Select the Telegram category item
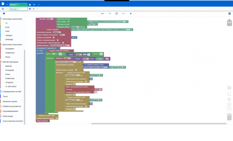Screen dimensions: 233x141 [x=9, y=35]
